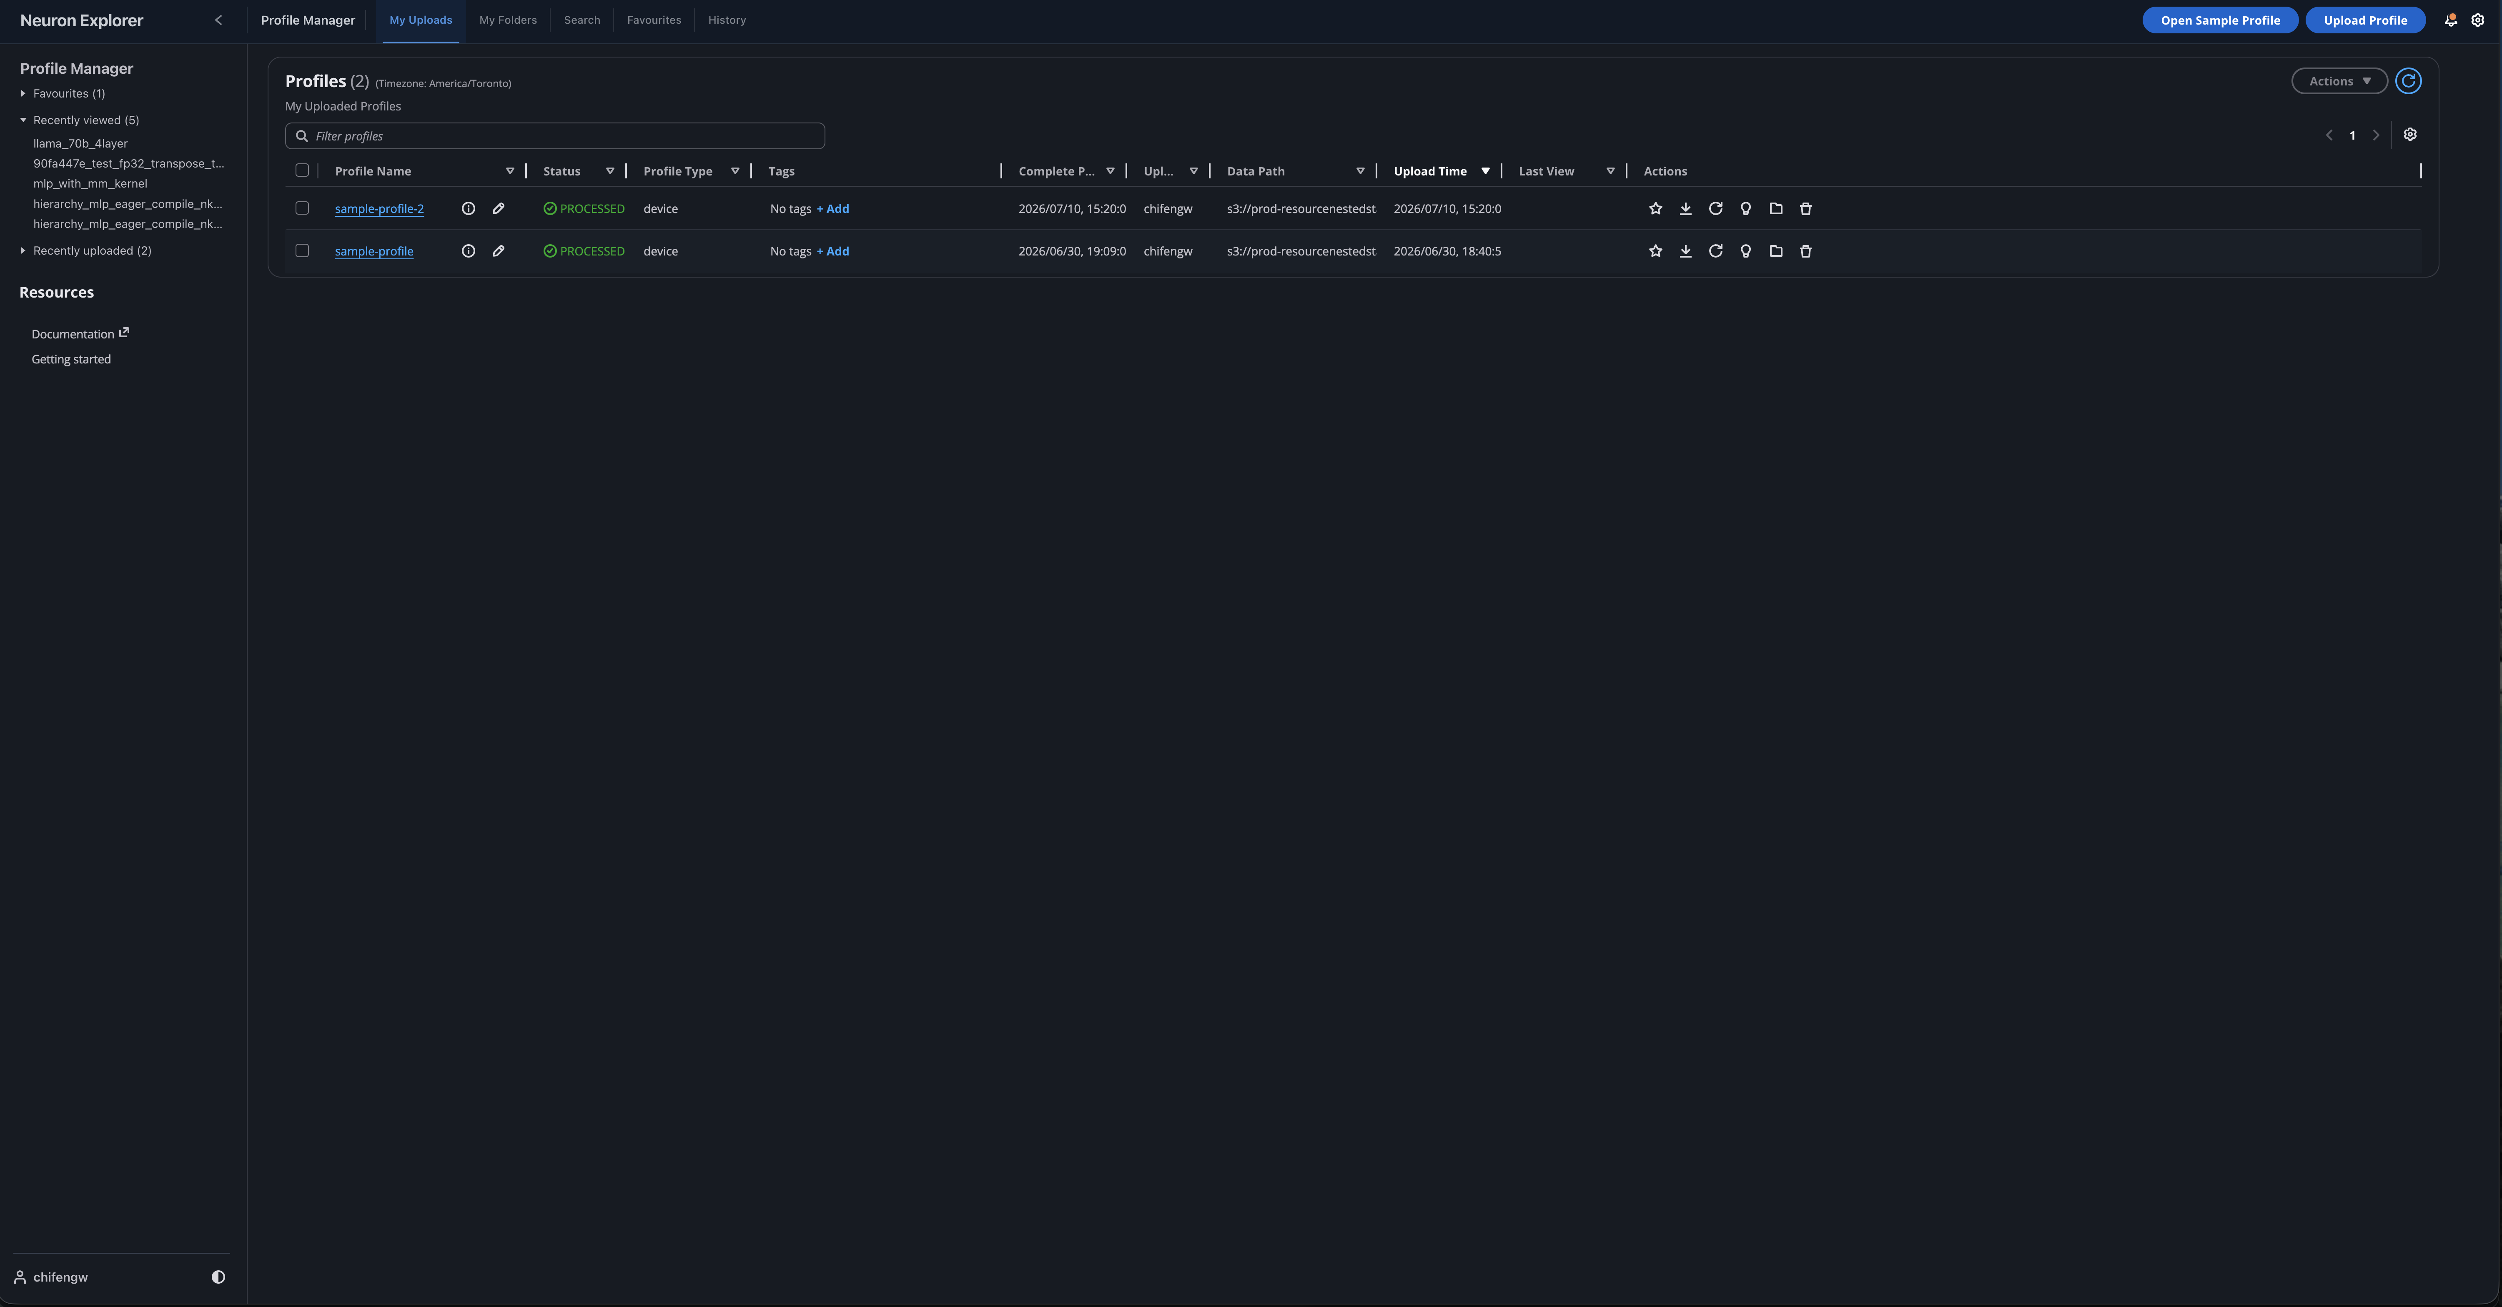Image resolution: width=2502 pixels, height=1307 pixels.
Task: Click Upl... column header filter arrow
Action: [x=1194, y=171]
